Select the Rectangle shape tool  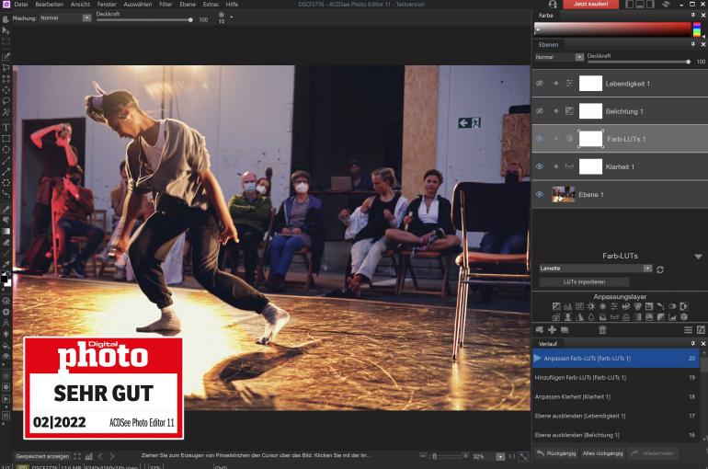coord(6,139)
